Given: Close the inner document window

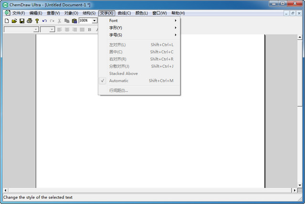Looking at the screenshot, I should [x=299, y=13].
